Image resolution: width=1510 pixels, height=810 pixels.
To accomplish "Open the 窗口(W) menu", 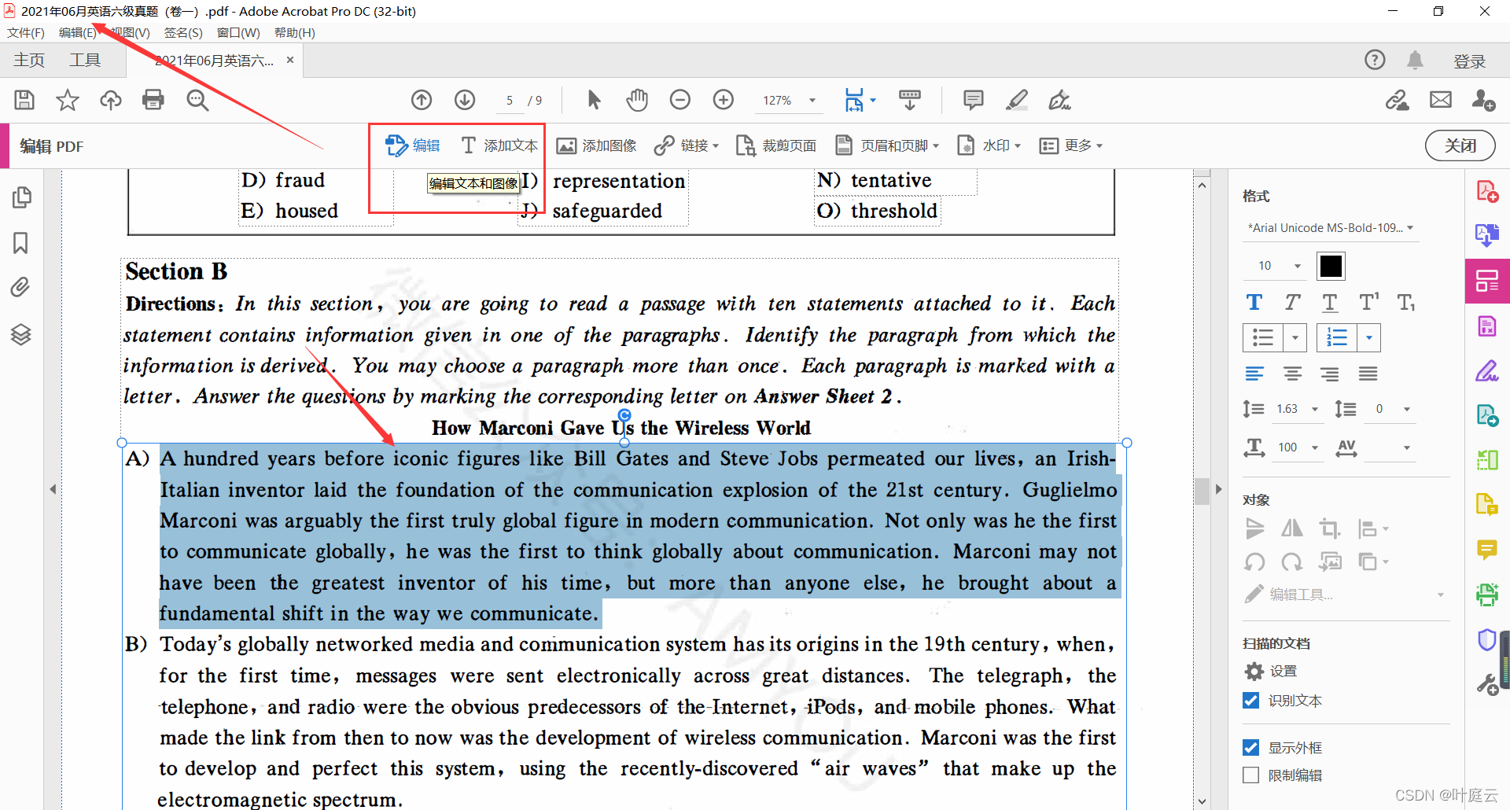I will pos(238,32).
